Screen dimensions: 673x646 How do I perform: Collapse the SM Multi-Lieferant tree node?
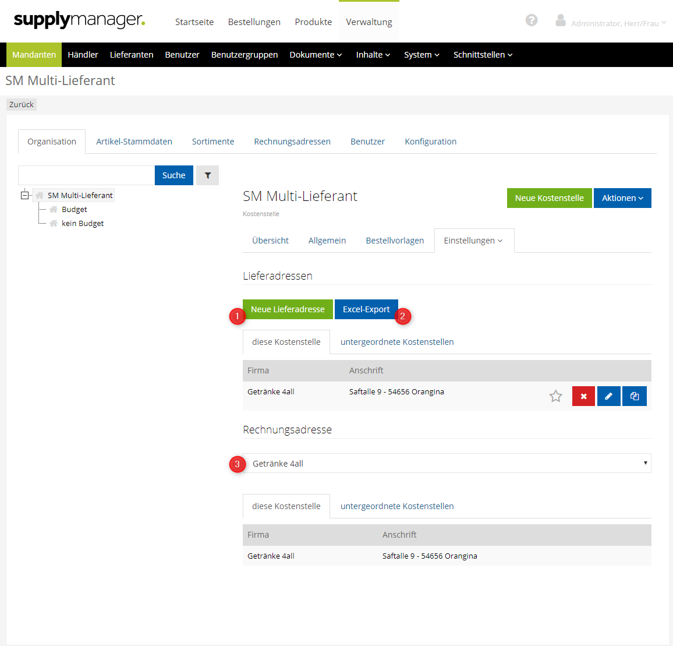coord(24,195)
